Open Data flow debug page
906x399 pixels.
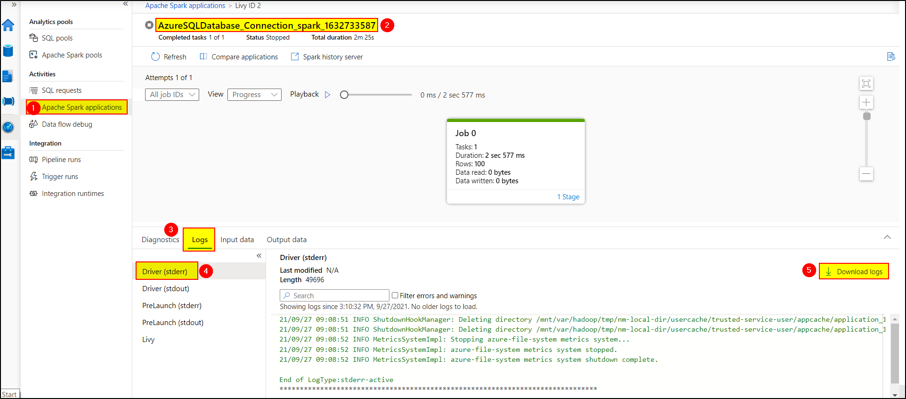point(67,124)
